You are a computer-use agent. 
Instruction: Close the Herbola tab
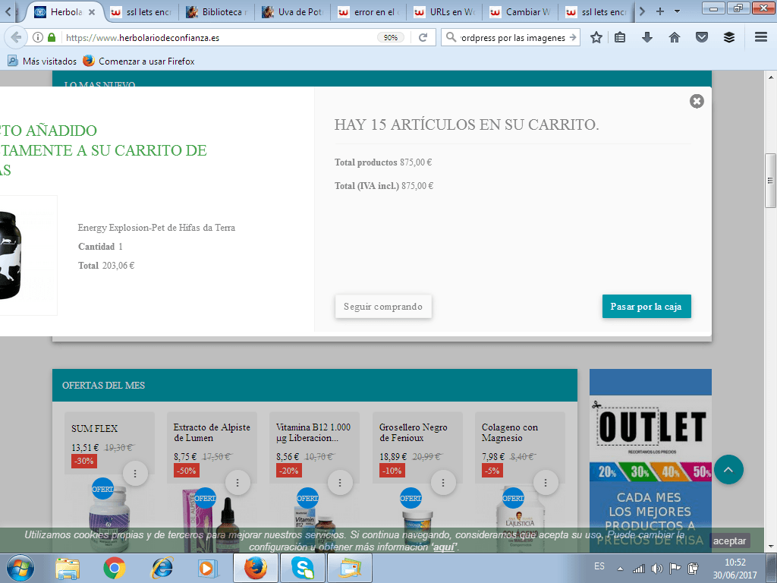point(92,12)
